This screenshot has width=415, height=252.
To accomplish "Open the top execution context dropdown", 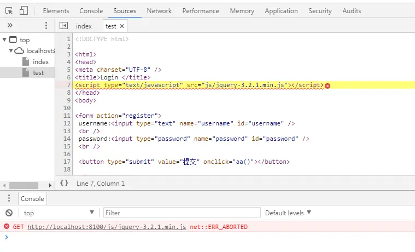I will click(59, 213).
